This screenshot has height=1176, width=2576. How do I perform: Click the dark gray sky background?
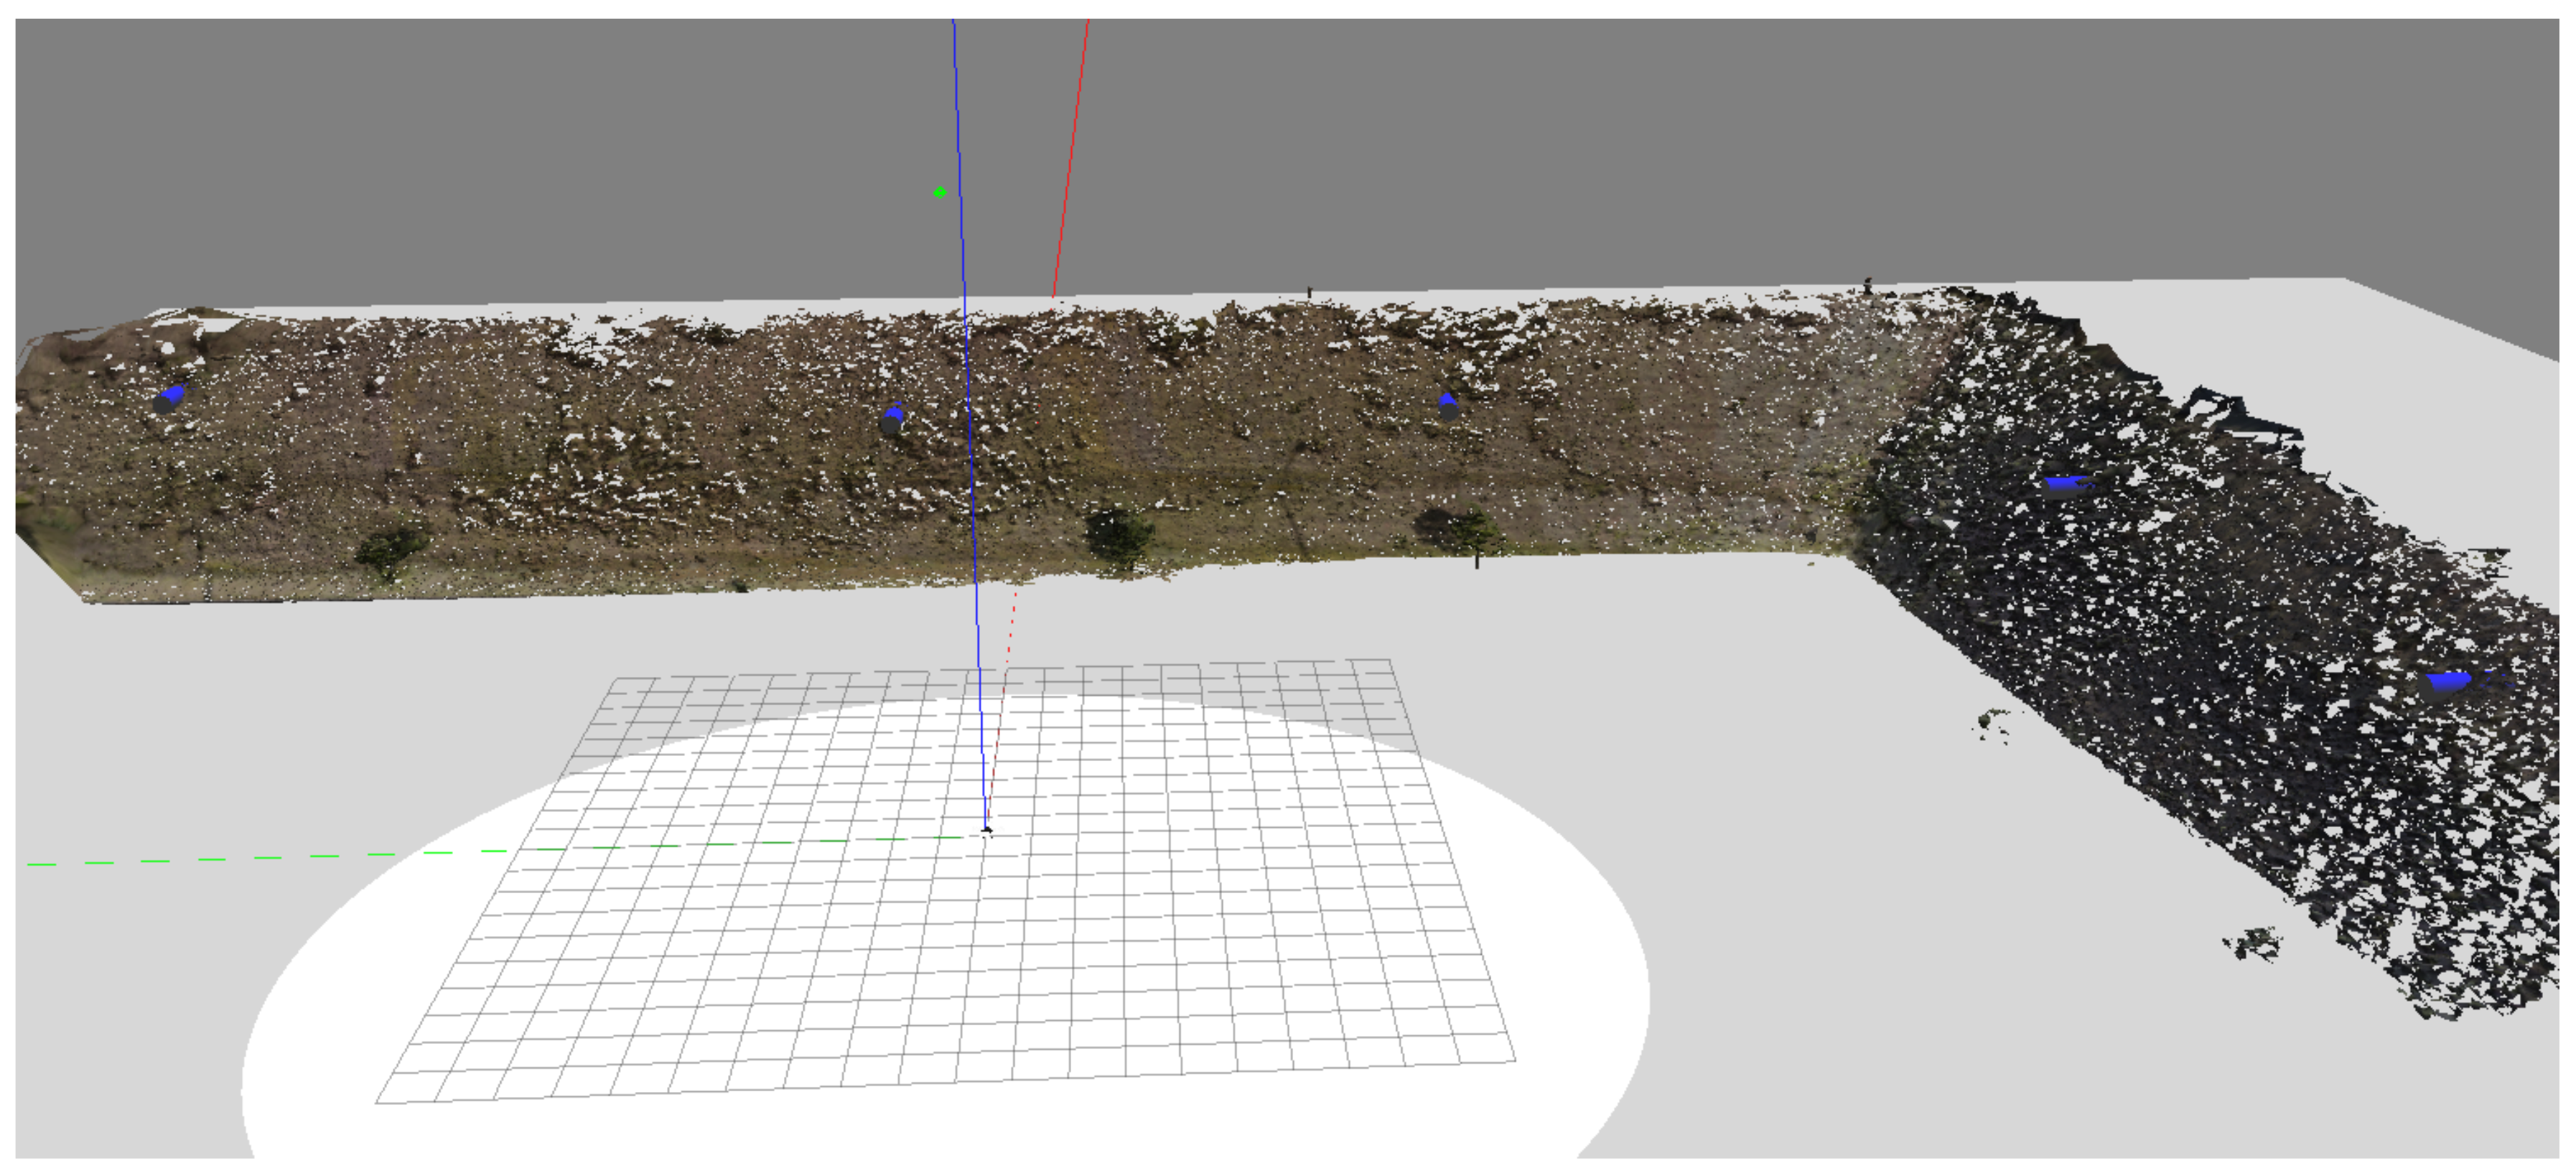pos(500,150)
